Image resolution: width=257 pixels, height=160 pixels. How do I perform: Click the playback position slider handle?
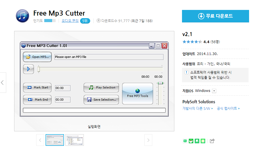[x=39, y=69]
